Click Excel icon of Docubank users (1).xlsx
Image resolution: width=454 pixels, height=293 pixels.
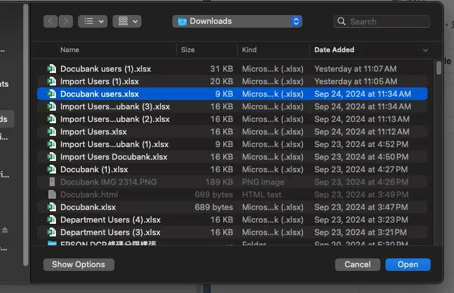(x=52, y=69)
